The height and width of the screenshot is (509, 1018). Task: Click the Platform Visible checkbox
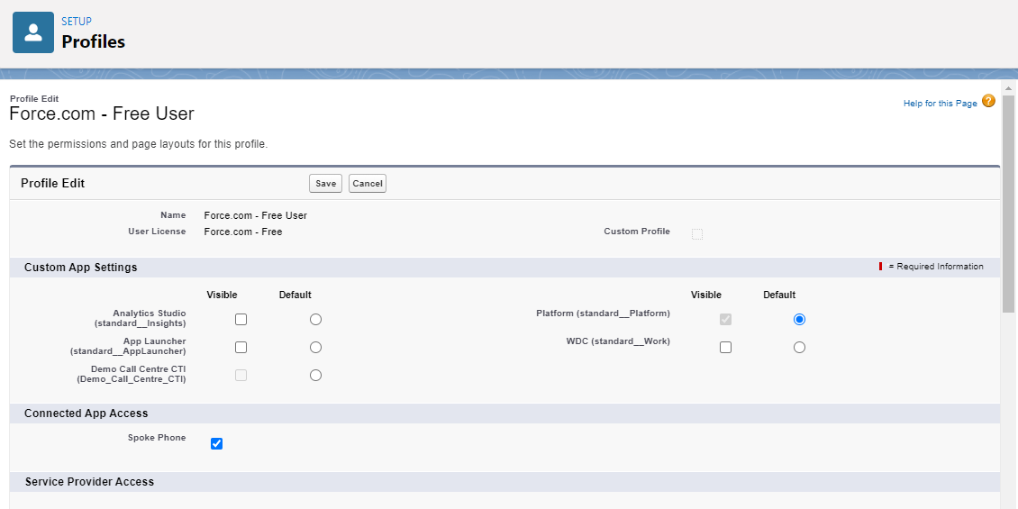726,320
